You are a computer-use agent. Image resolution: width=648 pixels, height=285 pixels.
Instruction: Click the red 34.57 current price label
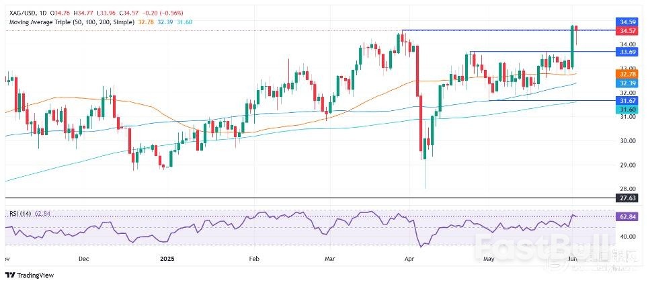tap(629, 31)
